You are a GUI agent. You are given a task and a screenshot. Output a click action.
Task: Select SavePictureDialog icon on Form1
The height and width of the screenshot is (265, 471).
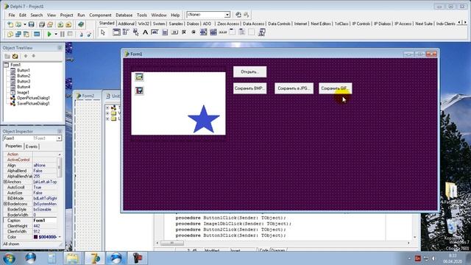(139, 91)
